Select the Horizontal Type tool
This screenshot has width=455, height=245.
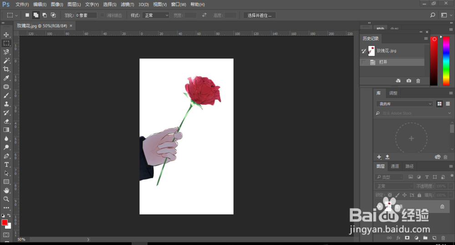(x=6, y=165)
